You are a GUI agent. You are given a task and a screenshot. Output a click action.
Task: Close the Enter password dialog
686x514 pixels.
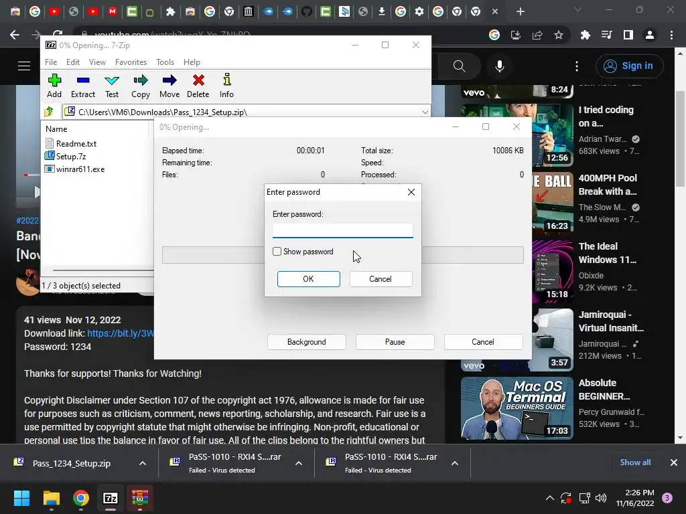click(411, 192)
